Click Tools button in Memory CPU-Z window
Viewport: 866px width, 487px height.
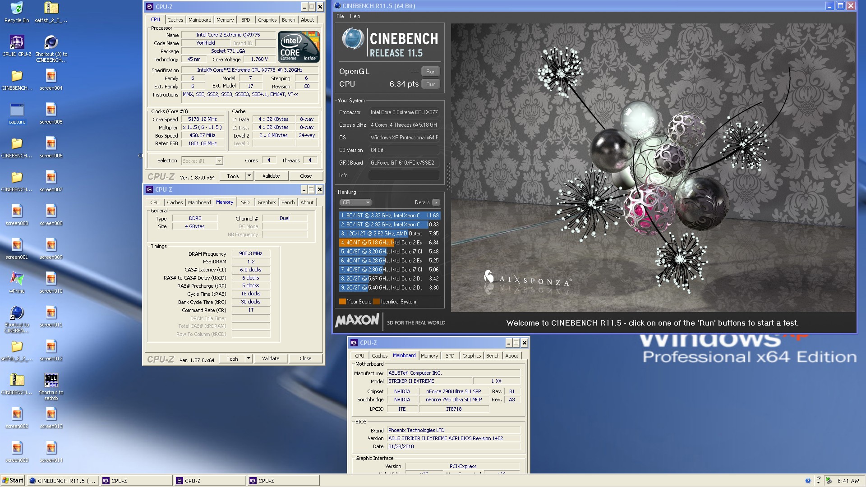click(232, 358)
